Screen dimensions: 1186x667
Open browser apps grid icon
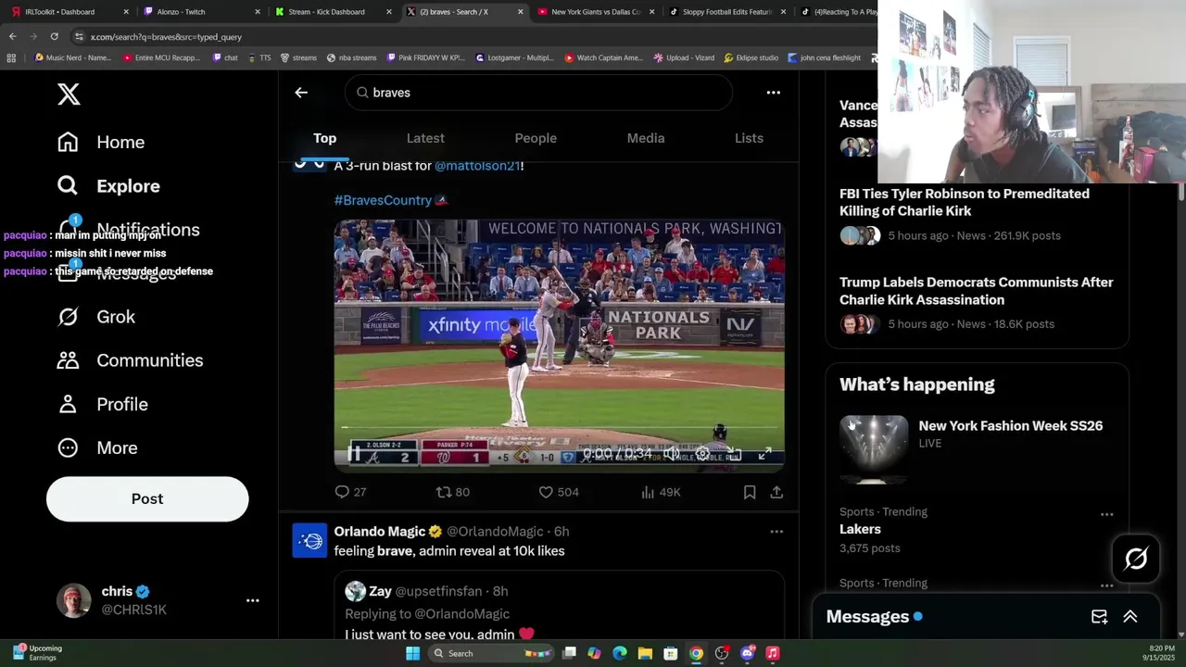tap(11, 57)
